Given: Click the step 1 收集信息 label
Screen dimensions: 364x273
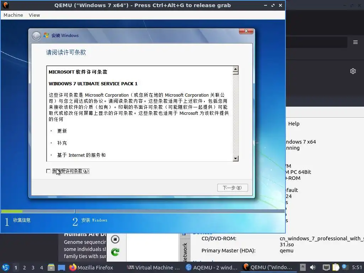Looking at the screenshot, I should (x=22, y=220).
